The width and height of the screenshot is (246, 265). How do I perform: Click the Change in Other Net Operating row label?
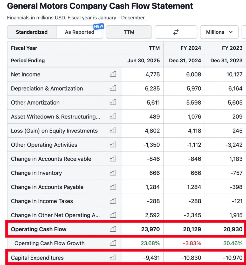55,215
